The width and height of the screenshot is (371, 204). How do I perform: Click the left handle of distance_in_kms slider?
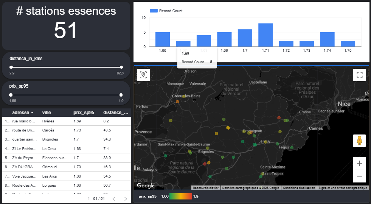tap(11, 67)
